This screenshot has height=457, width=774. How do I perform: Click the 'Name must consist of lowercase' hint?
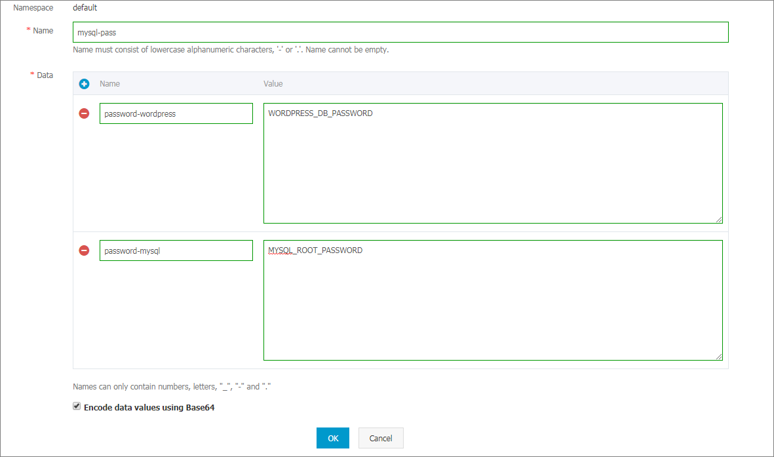pyautogui.click(x=231, y=49)
